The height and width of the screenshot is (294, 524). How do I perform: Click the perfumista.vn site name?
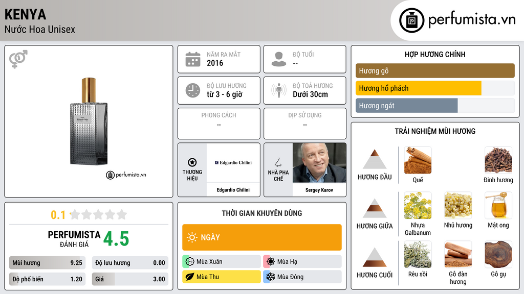tap(472, 20)
